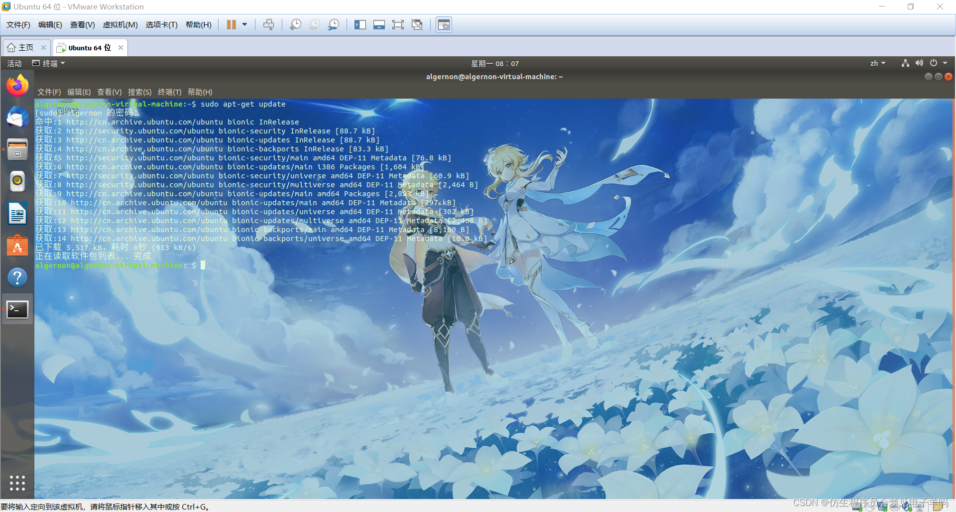Expand the 终端 application menu
Viewport: 956px width, 512px height.
tap(49, 63)
